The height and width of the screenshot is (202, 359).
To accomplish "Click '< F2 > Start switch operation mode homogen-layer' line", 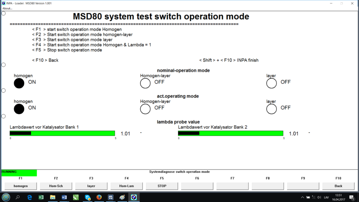I will pos(82,35).
